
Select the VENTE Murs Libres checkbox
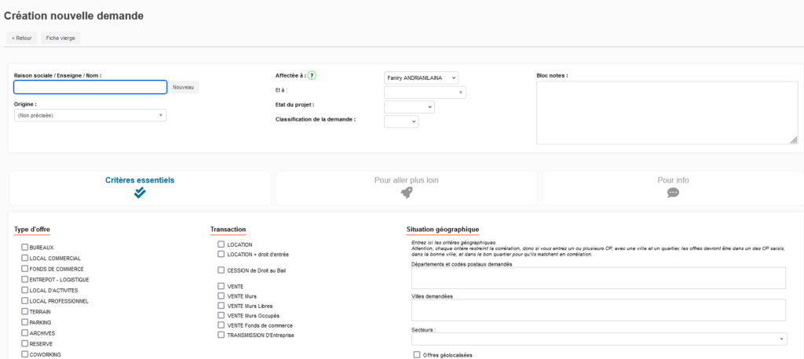click(x=221, y=306)
